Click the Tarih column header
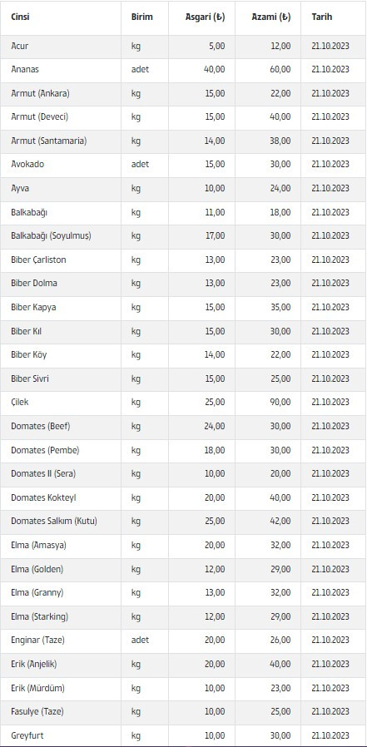Screen dimensions: 367x747 click(322, 17)
